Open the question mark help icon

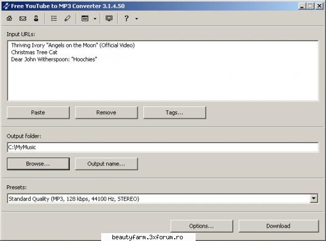(126, 19)
